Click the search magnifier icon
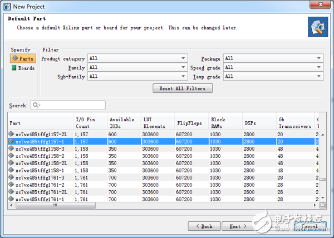The image size is (334, 238). click(x=35, y=105)
